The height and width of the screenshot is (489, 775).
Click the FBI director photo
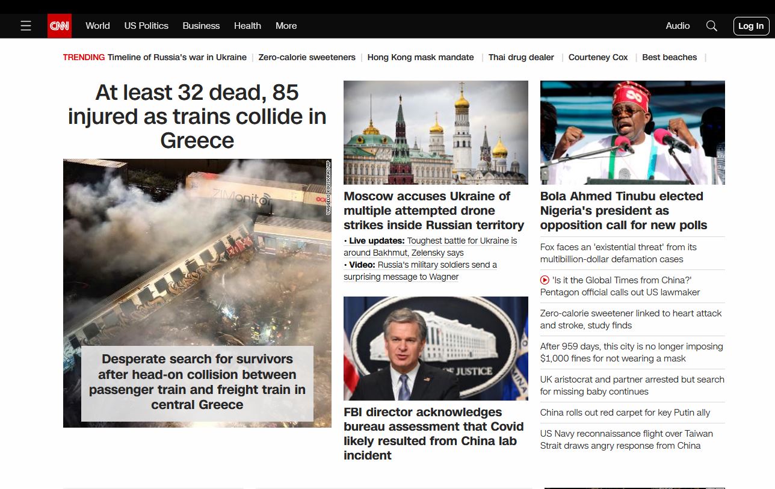tap(436, 348)
